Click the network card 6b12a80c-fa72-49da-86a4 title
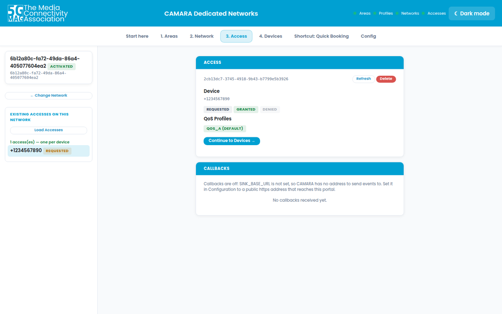502x314 pixels. [45, 63]
